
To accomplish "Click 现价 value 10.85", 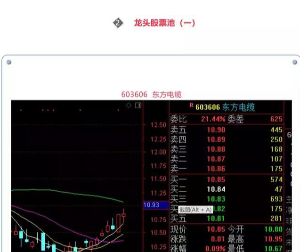I will click(216, 229).
